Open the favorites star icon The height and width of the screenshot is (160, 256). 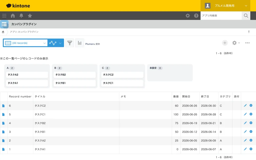pos(30,16)
